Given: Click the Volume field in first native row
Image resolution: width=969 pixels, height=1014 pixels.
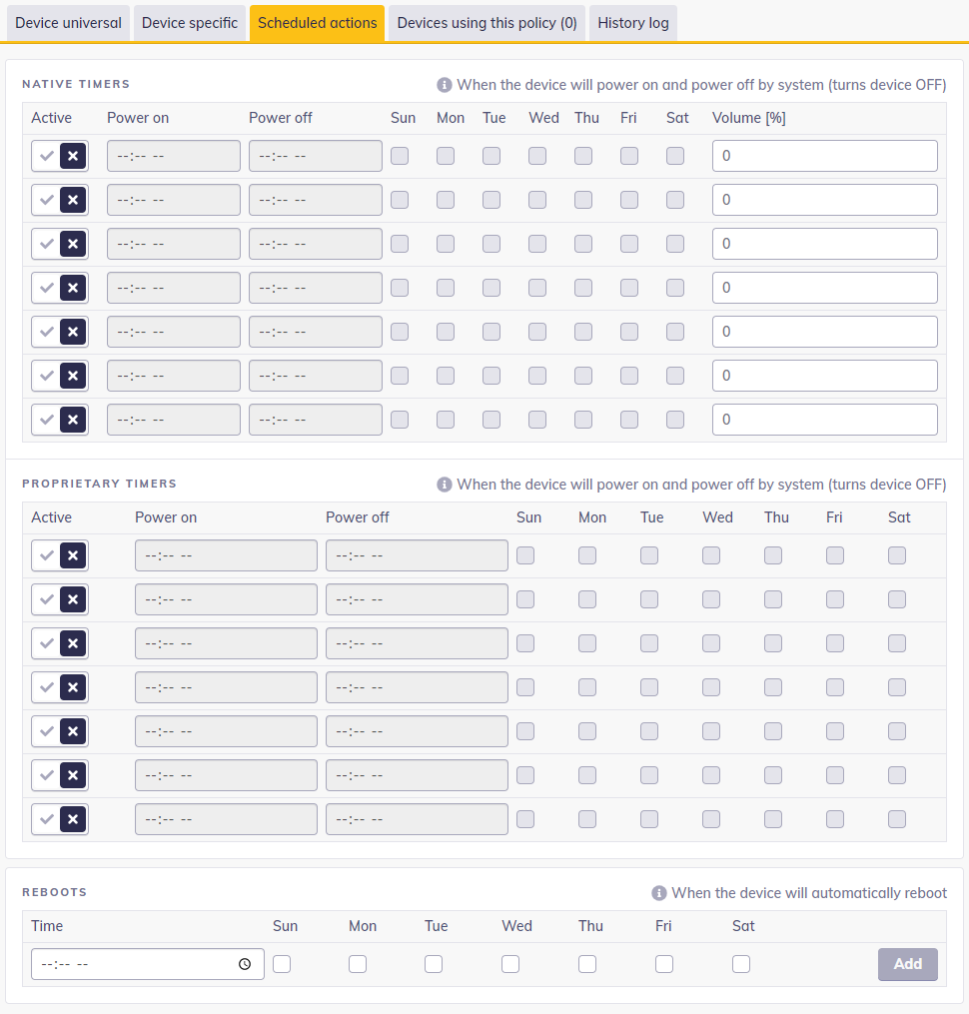Looking at the screenshot, I should pyautogui.click(x=824, y=156).
